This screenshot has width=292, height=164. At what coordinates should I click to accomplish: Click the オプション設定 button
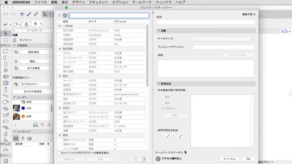[x=238, y=55]
